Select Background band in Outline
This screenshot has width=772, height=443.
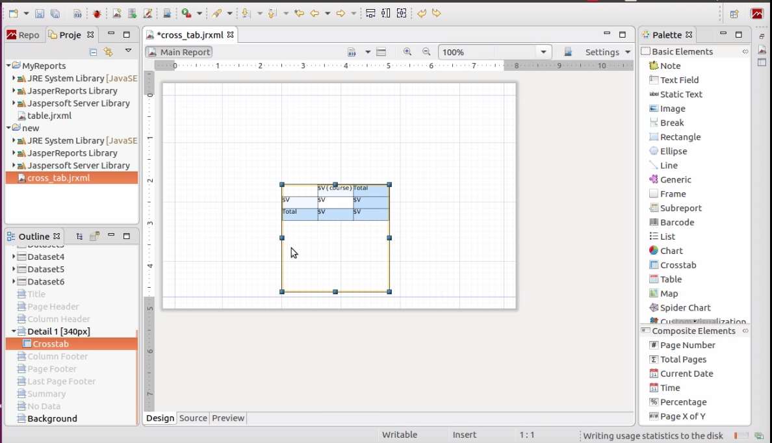[x=47, y=418]
